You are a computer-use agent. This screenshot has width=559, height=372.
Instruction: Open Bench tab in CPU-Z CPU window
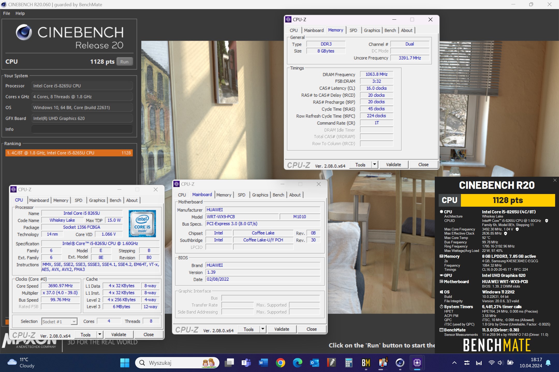[x=115, y=200]
